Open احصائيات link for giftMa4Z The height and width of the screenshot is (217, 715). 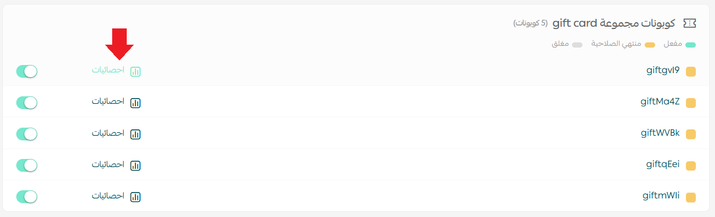click(108, 102)
